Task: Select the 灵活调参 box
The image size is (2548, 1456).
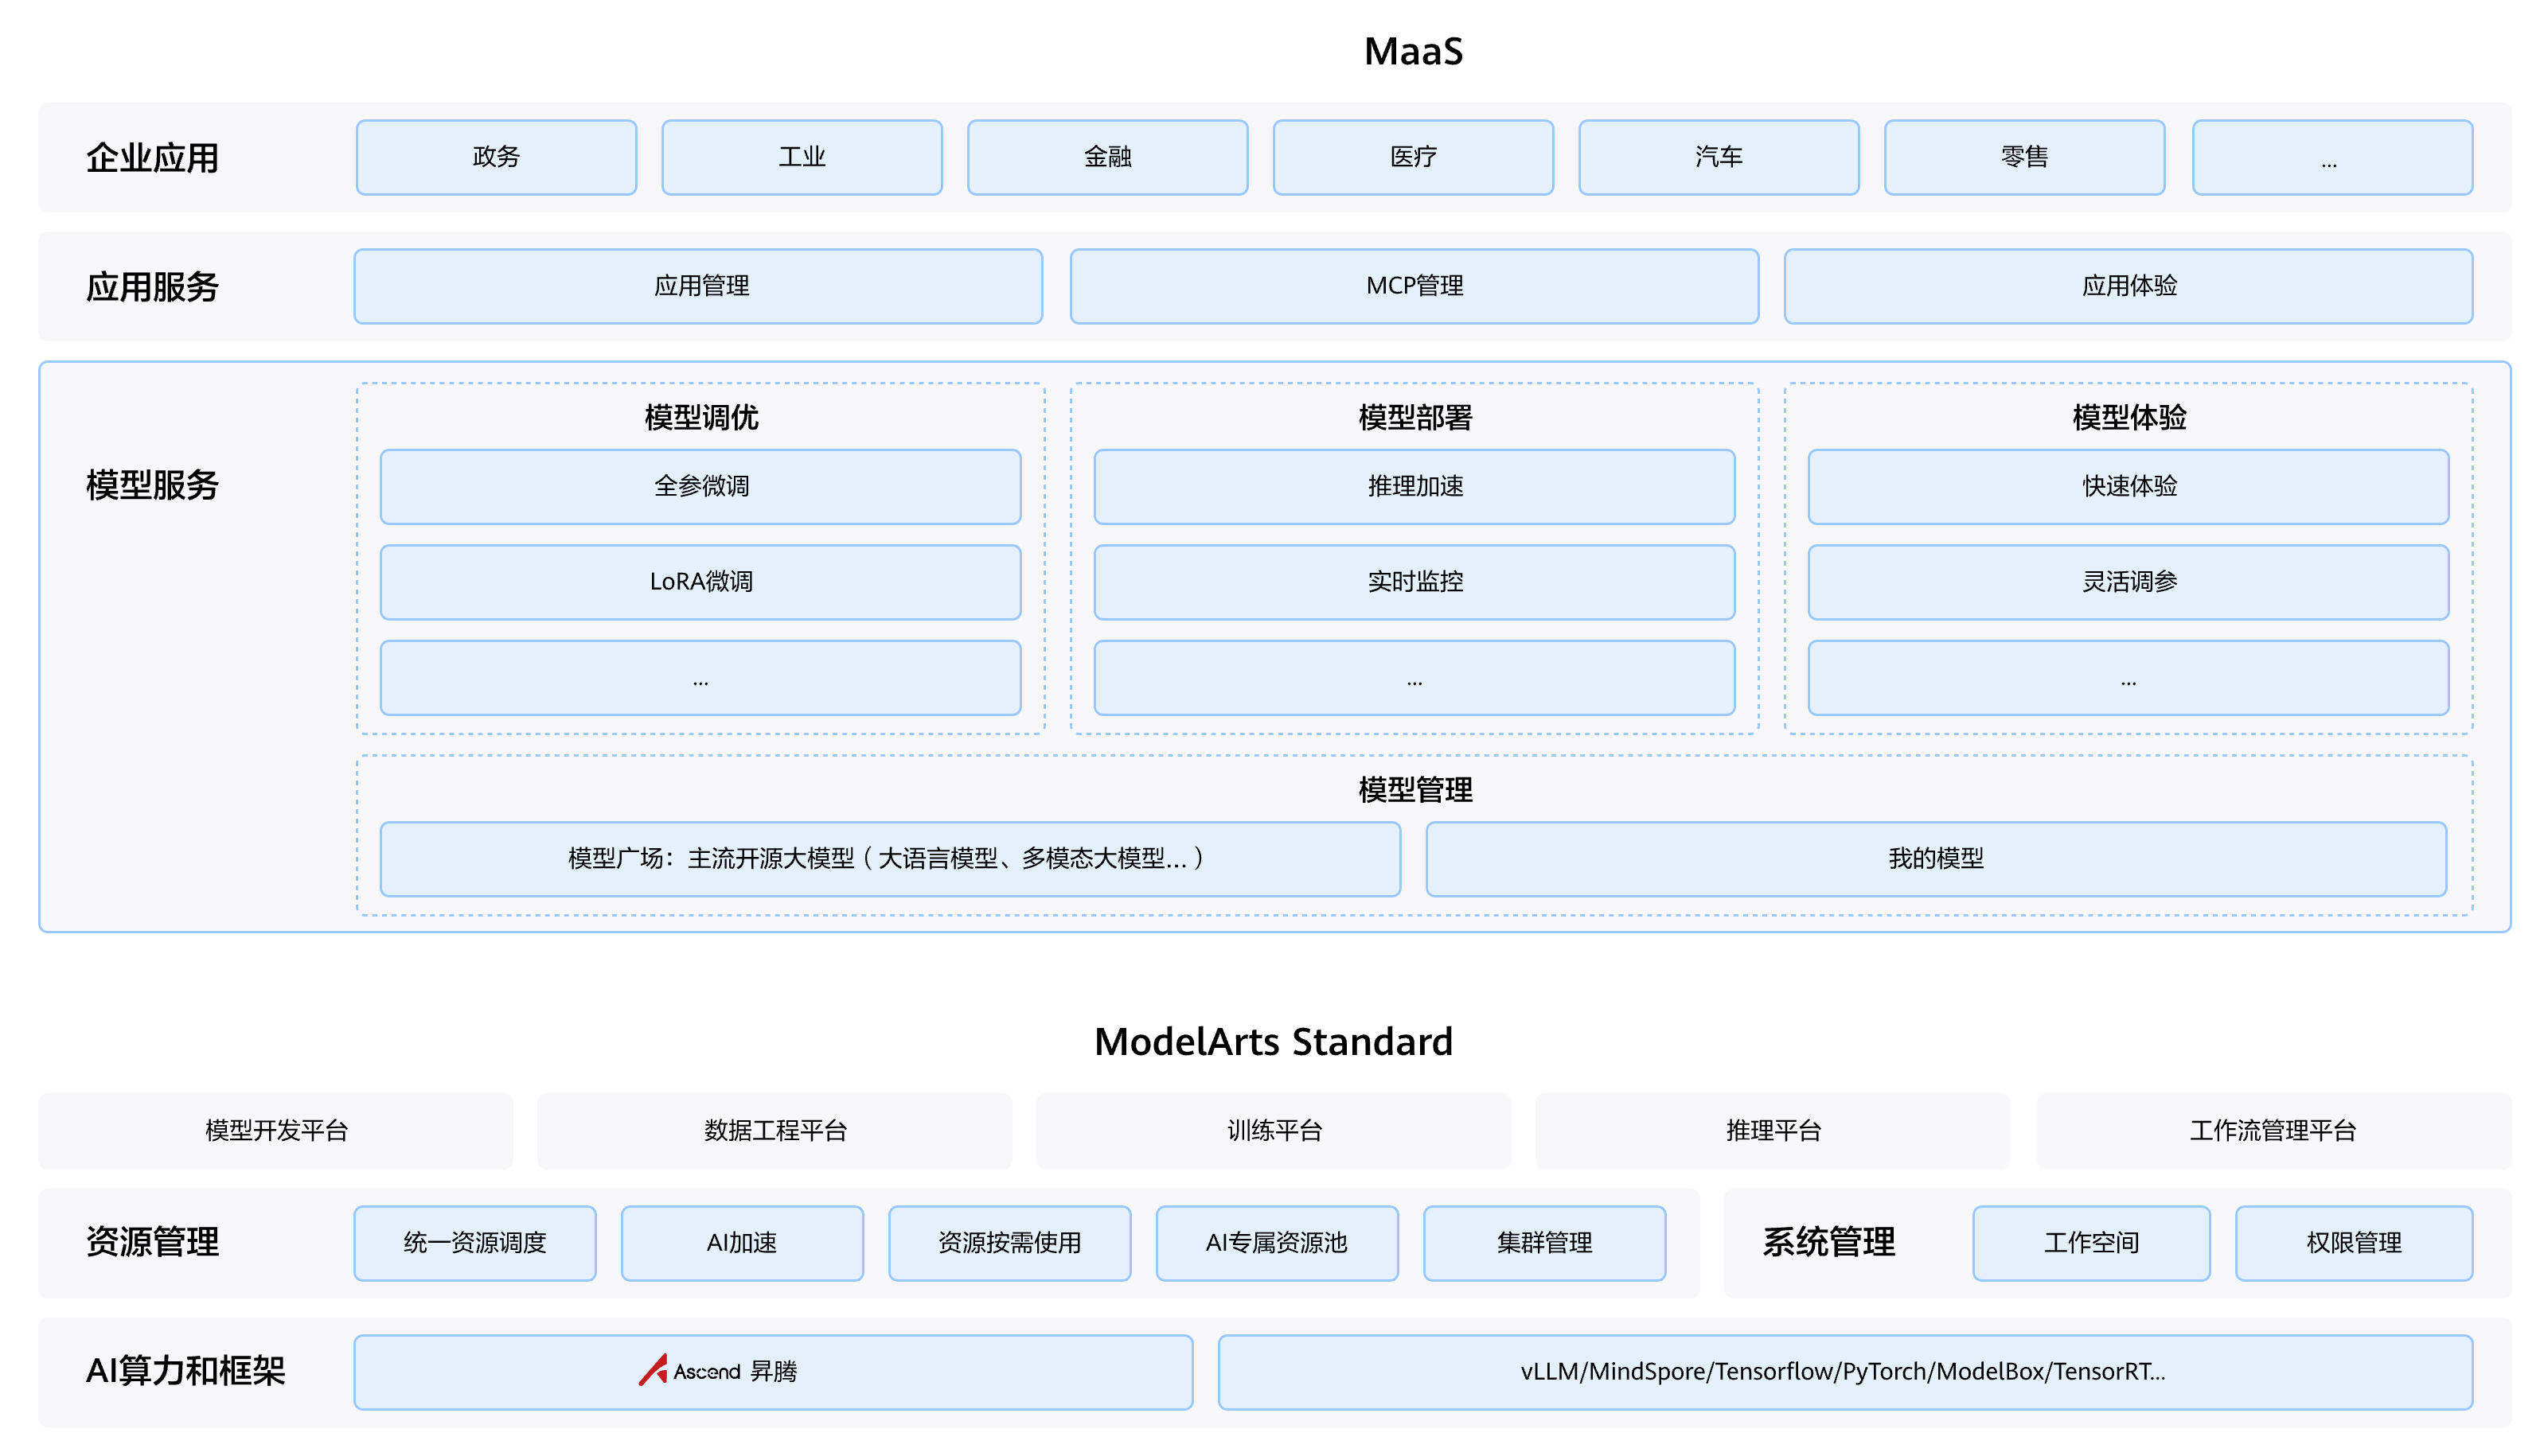Action: pos(2128,581)
